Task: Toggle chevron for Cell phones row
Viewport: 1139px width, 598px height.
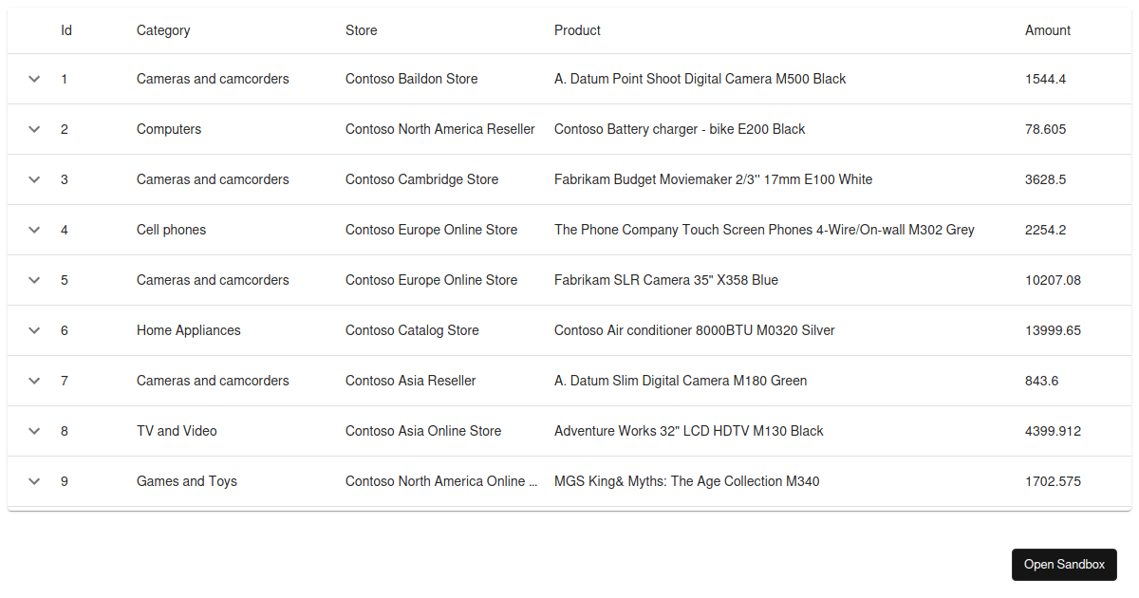Action: coord(34,230)
